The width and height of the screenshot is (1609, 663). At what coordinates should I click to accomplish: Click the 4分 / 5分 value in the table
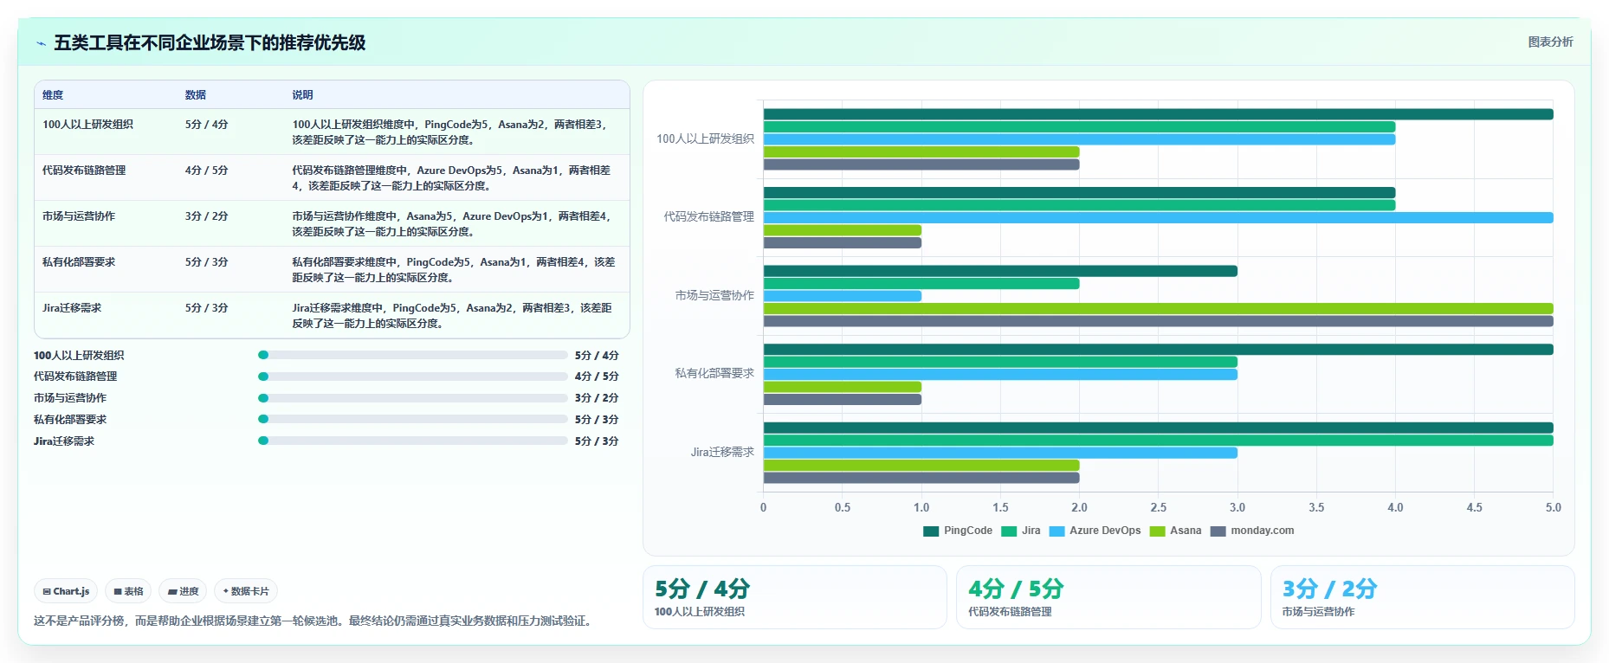pos(206,171)
